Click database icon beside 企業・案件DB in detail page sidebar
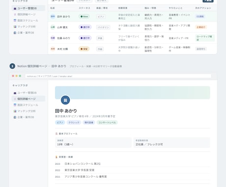This screenshot has width=226, height=187. 15,117
